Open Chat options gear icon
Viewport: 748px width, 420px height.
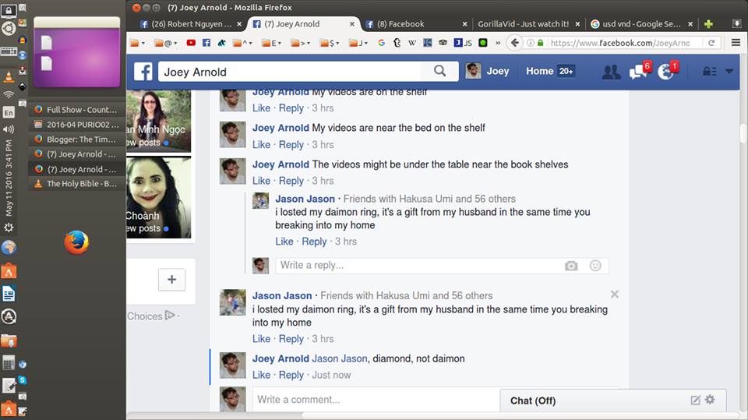tap(710, 400)
